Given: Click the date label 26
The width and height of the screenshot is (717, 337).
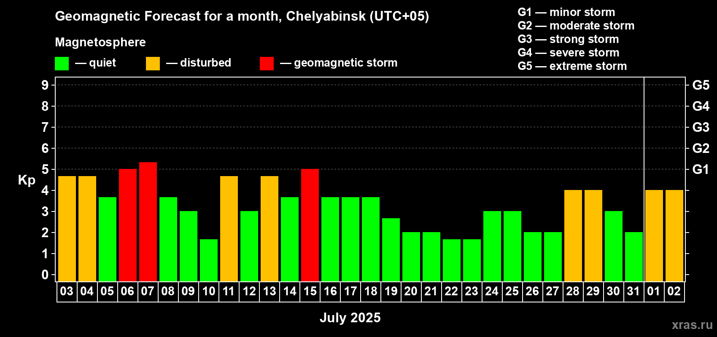Looking at the screenshot, I should click(532, 292).
